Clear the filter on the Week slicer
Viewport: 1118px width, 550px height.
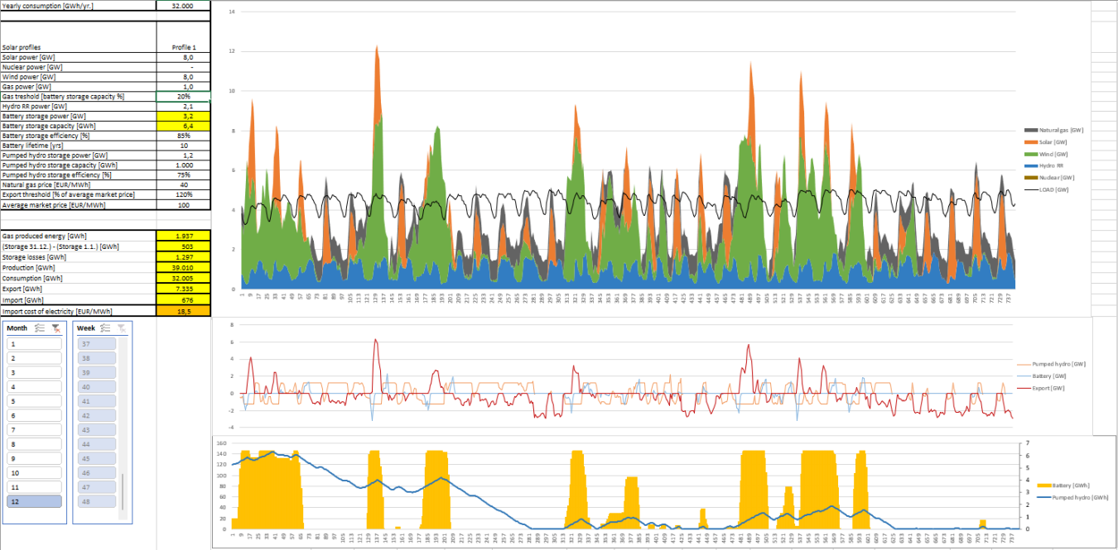[122, 328]
